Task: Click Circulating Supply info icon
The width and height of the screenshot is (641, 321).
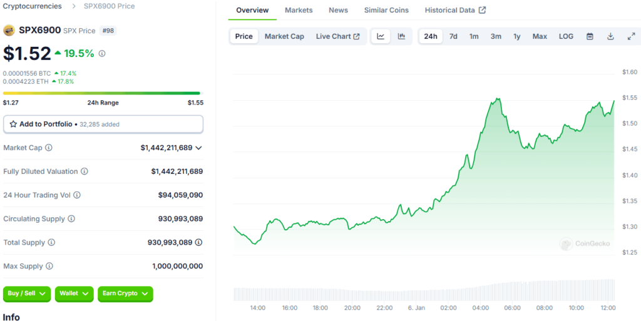Action: (71, 219)
